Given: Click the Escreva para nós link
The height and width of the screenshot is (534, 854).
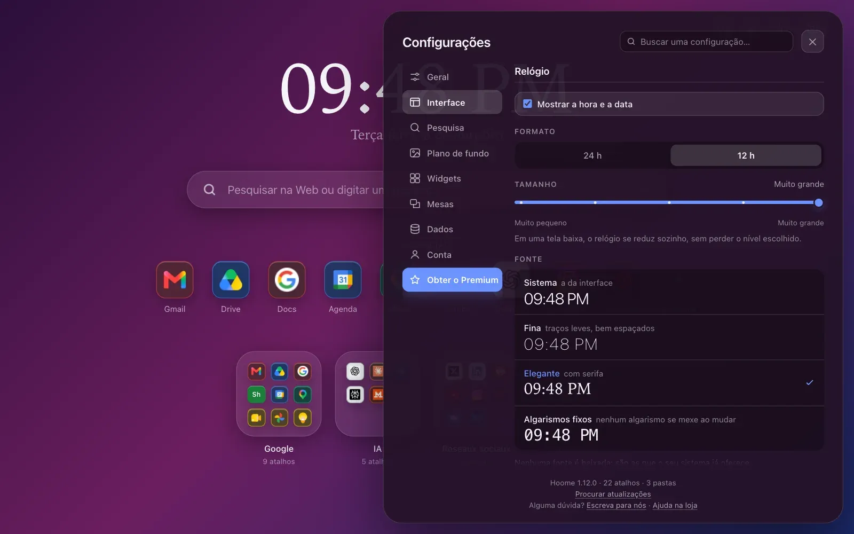Looking at the screenshot, I should point(616,505).
